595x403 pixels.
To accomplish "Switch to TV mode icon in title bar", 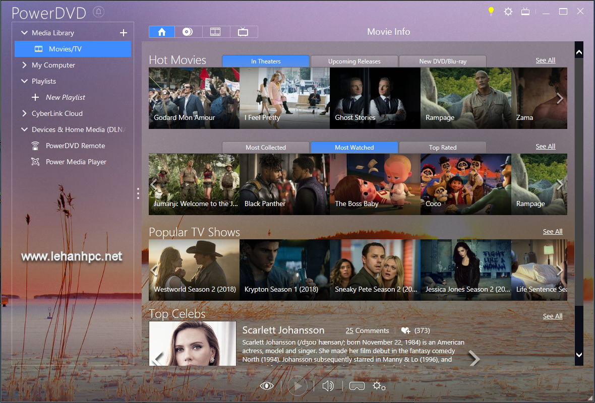I will point(525,12).
